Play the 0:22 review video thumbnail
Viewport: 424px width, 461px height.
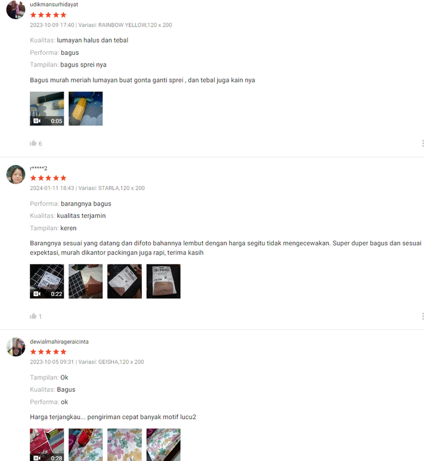[x=47, y=281]
